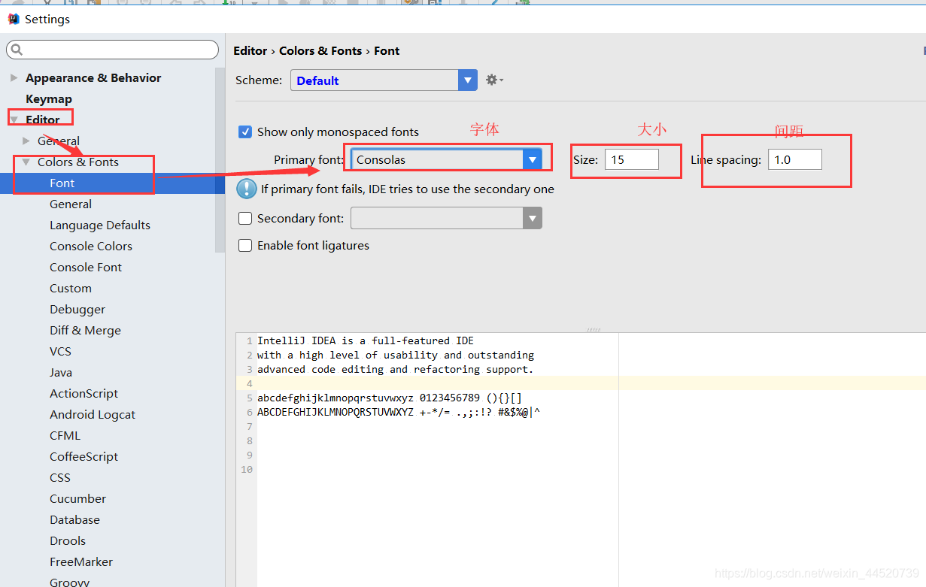
Task: Open CoffeeScript color settings
Action: point(83,456)
